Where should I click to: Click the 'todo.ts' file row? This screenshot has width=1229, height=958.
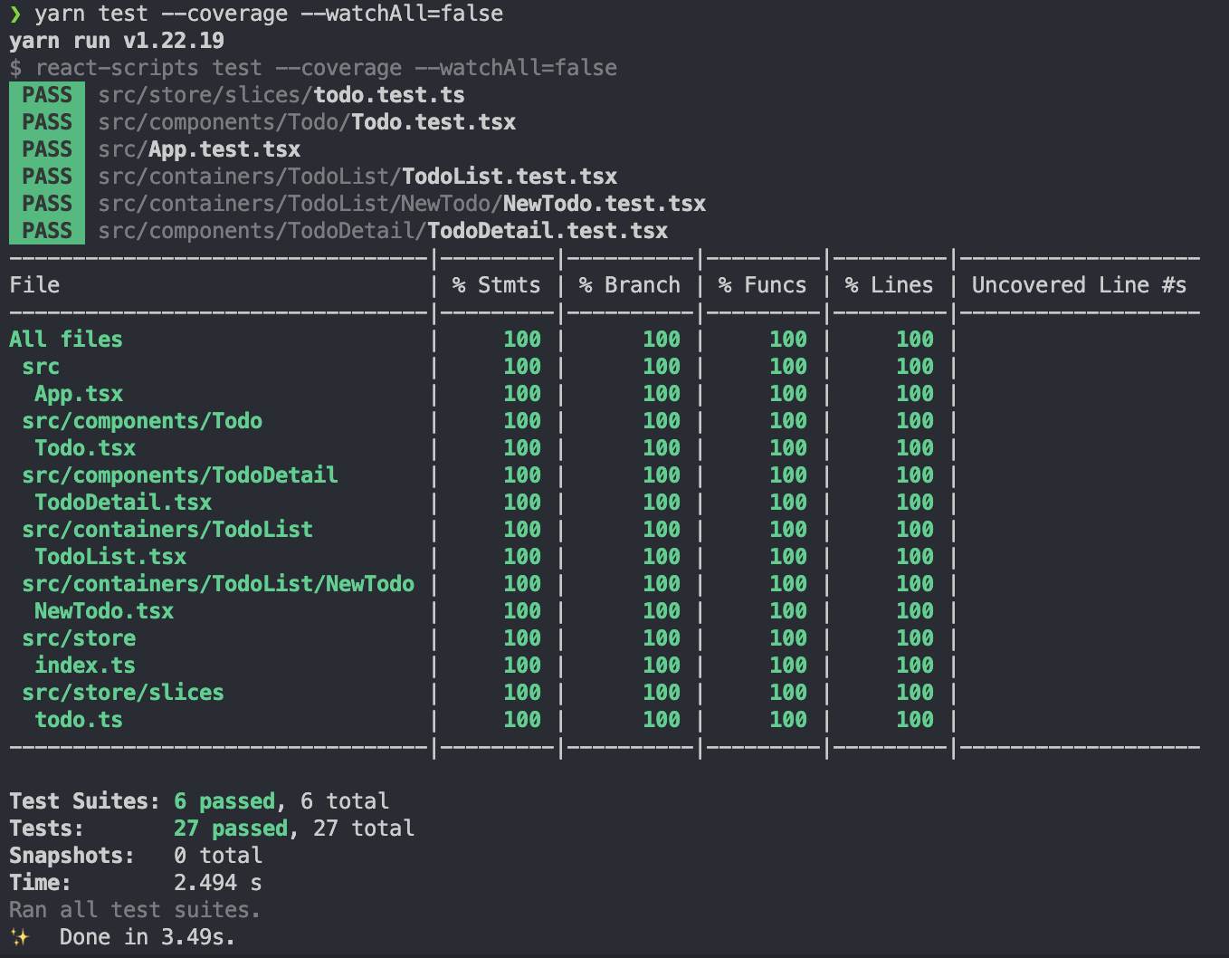click(79, 720)
